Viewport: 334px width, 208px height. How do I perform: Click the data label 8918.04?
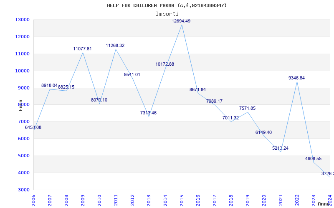(49, 85)
